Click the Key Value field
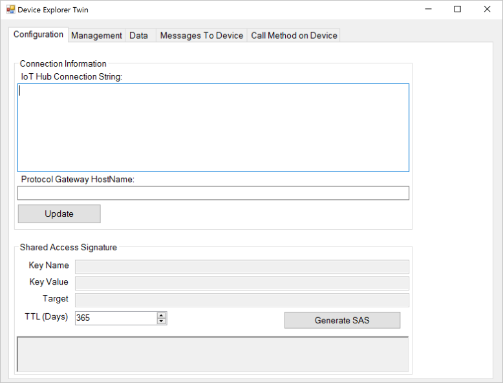The width and height of the screenshot is (503, 383). (242, 283)
